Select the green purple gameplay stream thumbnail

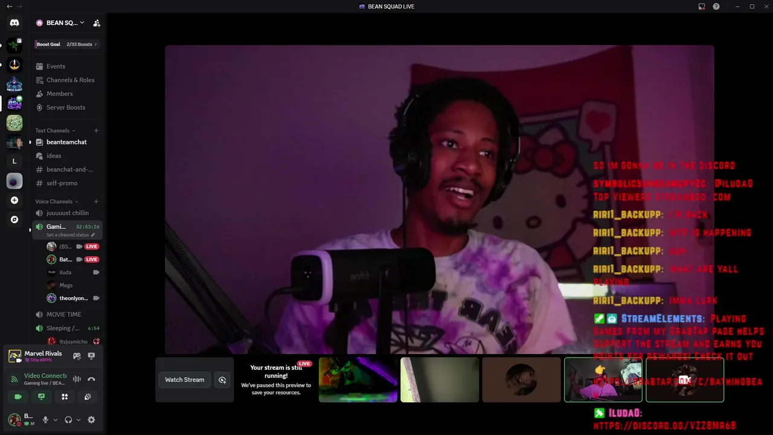(x=358, y=379)
